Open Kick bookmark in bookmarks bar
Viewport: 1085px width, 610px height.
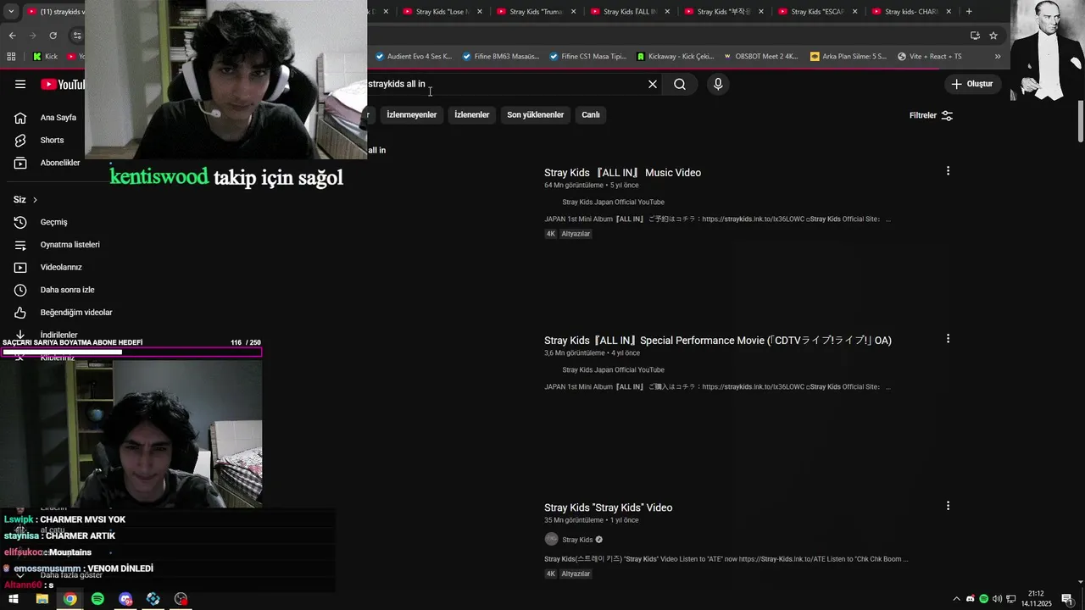click(x=45, y=57)
